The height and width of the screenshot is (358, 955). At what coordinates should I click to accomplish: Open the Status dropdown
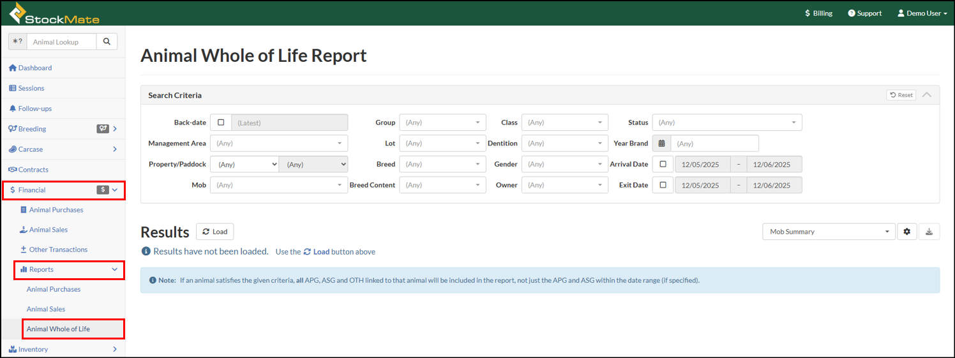pos(727,123)
